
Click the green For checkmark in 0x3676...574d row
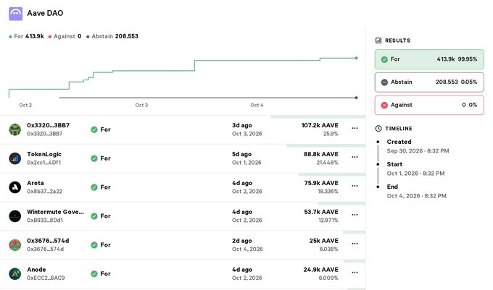click(x=94, y=245)
